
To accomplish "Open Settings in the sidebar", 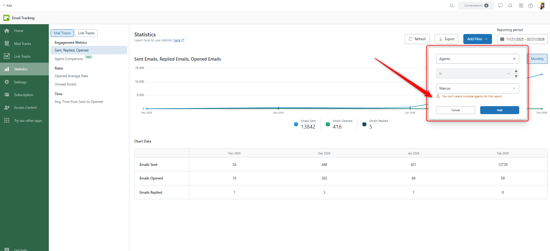I will point(20,82).
